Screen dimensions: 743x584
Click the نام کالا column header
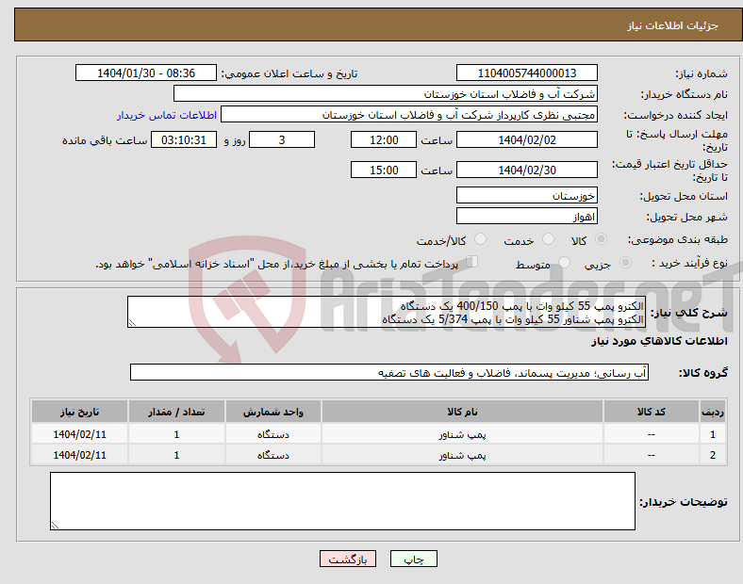(x=462, y=412)
